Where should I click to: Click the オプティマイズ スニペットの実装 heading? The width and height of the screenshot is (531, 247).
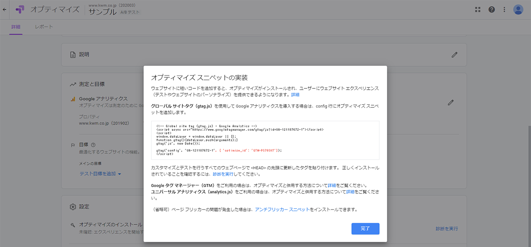[x=199, y=77]
